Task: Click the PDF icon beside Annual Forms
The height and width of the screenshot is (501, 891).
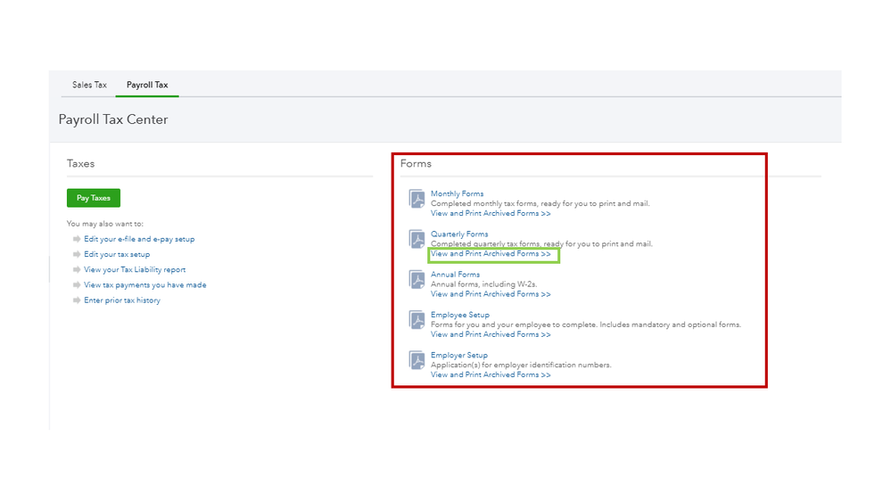Action: tap(417, 279)
